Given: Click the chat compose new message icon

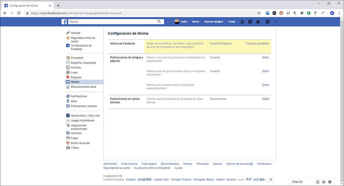Looking at the screenshot, I should point(318,182).
